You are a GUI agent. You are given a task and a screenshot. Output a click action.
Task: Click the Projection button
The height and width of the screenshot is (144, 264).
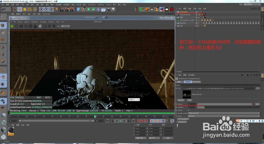click(x=182, y=122)
